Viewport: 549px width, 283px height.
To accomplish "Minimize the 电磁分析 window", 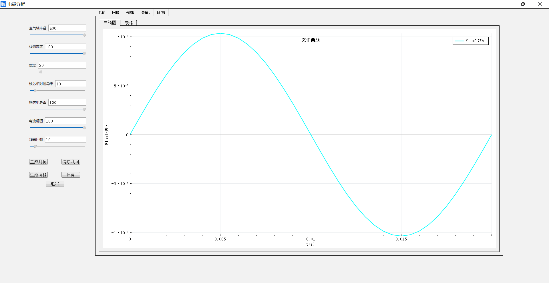I will pos(506,4).
